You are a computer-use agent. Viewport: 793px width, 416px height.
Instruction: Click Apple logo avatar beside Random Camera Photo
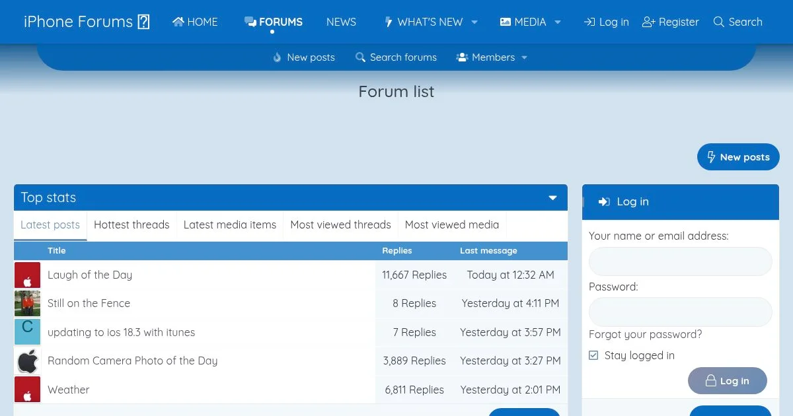pyautogui.click(x=27, y=361)
